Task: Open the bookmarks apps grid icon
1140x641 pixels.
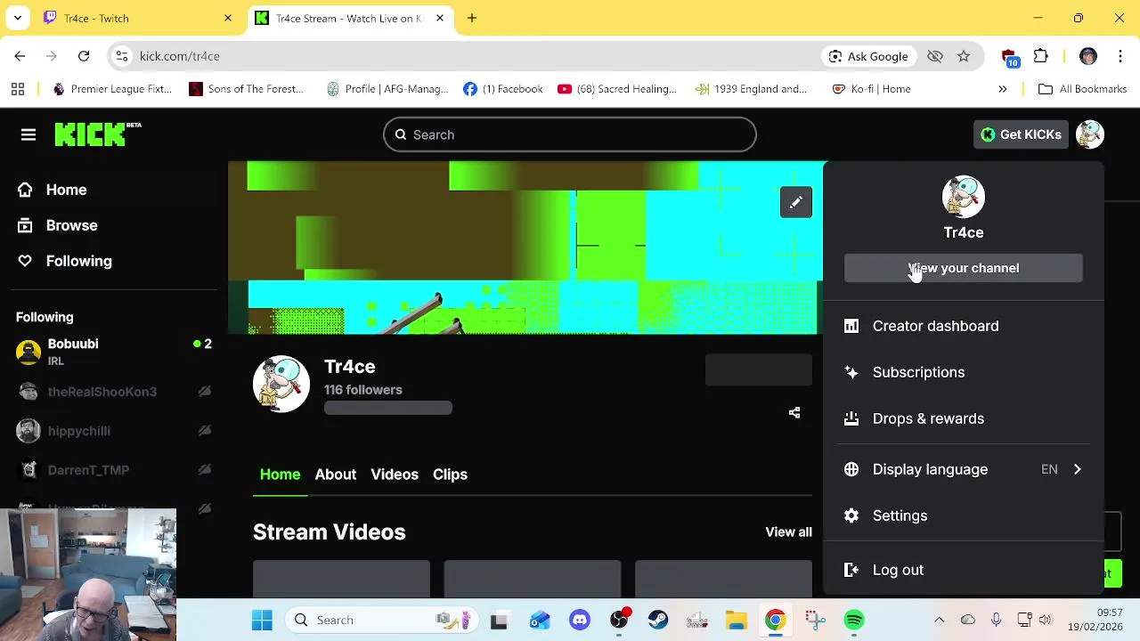Action: (17, 89)
